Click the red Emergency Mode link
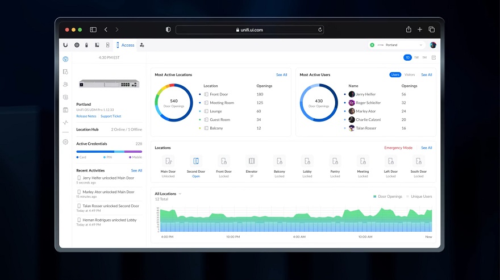This screenshot has height=280, width=500. (x=398, y=148)
